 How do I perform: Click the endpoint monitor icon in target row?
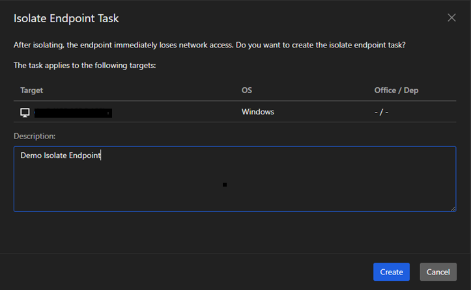tap(25, 112)
